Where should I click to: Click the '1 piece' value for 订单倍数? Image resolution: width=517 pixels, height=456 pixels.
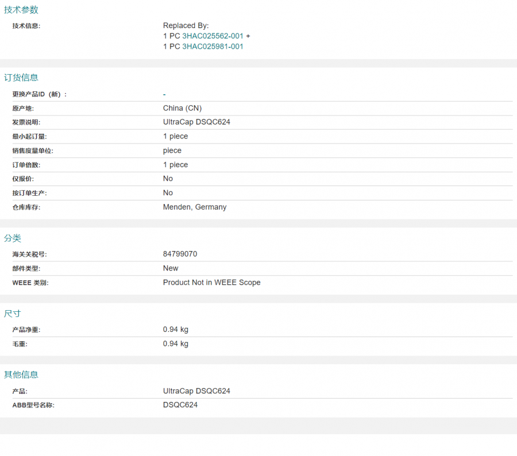175,164
